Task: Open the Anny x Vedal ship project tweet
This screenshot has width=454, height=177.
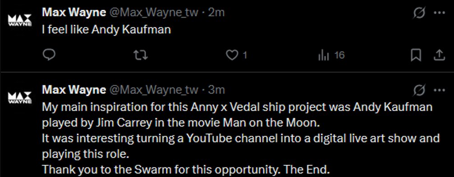Action: [x=241, y=138]
